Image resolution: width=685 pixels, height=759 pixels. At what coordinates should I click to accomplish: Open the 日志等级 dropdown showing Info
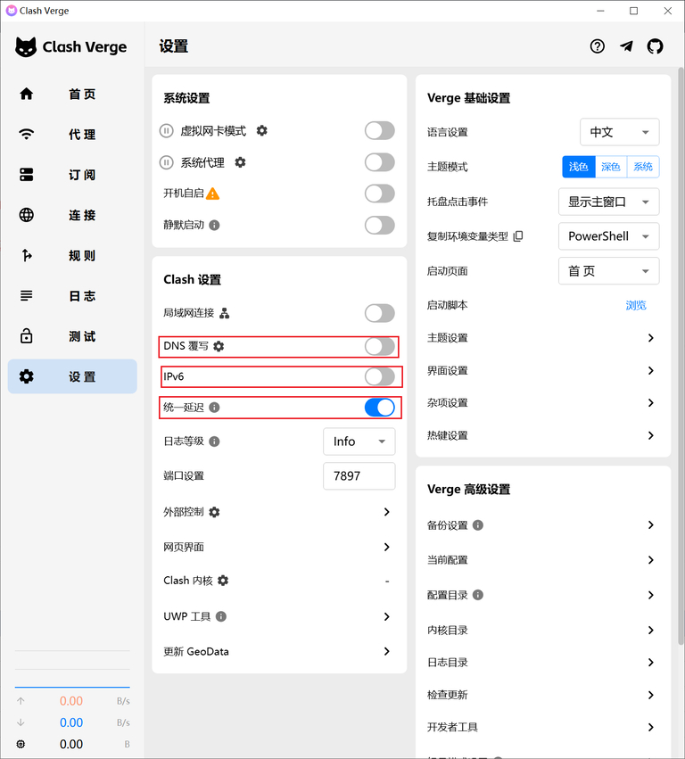click(359, 441)
